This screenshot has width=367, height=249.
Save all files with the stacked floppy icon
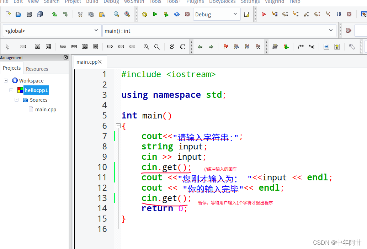(40, 14)
